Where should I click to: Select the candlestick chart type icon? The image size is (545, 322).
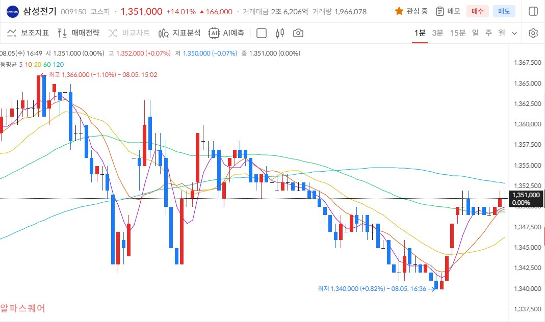coord(280,33)
